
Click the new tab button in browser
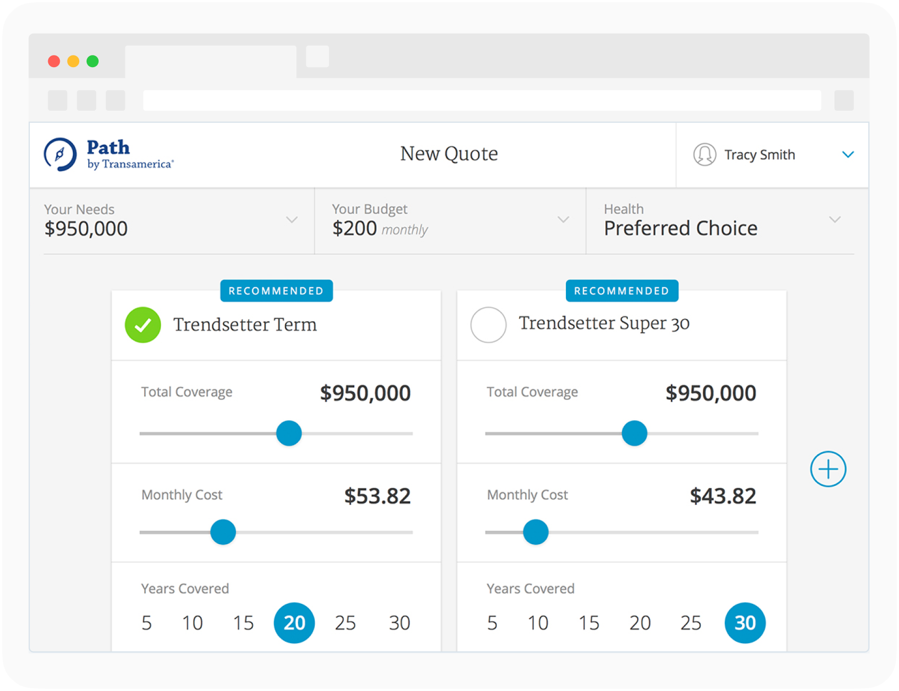317,57
